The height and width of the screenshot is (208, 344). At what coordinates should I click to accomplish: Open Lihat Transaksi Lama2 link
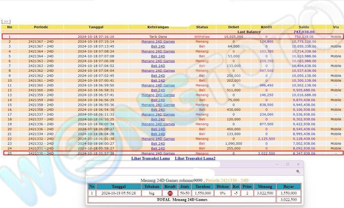click(x=195, y=159)
